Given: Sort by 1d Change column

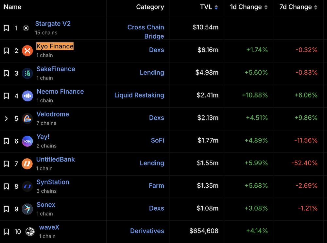Looking at the screenshot, I should [249, 7].
